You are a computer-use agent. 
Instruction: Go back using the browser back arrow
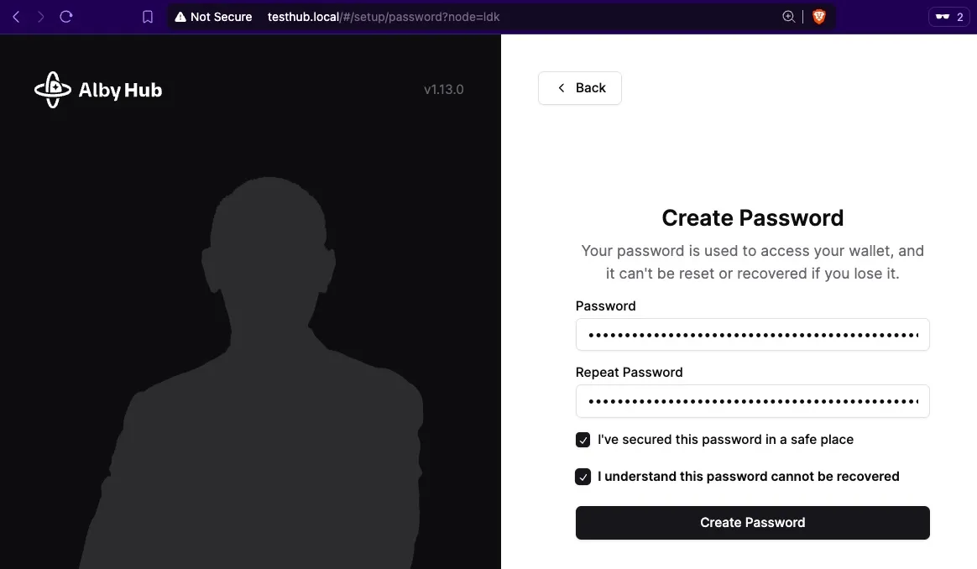17,17
